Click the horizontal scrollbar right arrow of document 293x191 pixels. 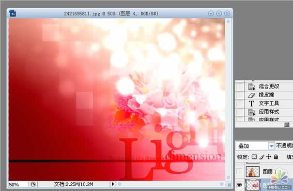pos(222,184)
